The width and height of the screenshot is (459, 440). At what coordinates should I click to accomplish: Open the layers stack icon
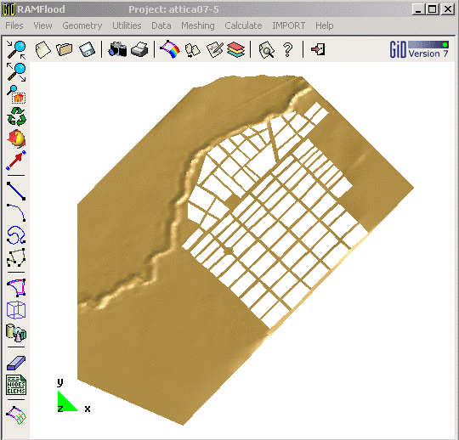pos(235,49)
